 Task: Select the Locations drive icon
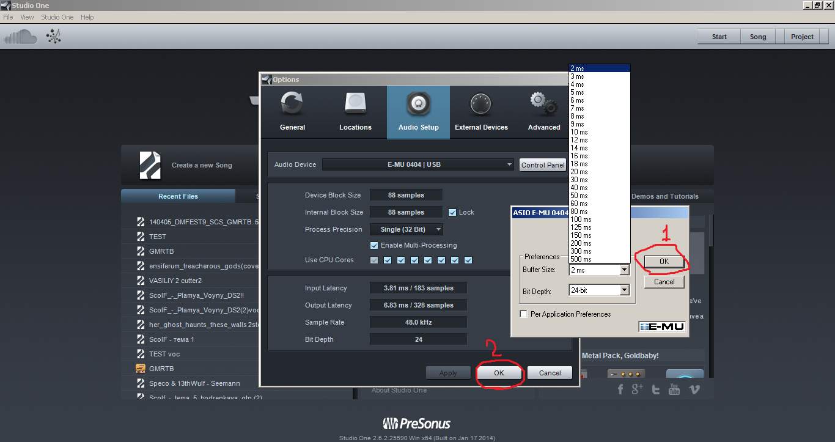tap(355, 104)
